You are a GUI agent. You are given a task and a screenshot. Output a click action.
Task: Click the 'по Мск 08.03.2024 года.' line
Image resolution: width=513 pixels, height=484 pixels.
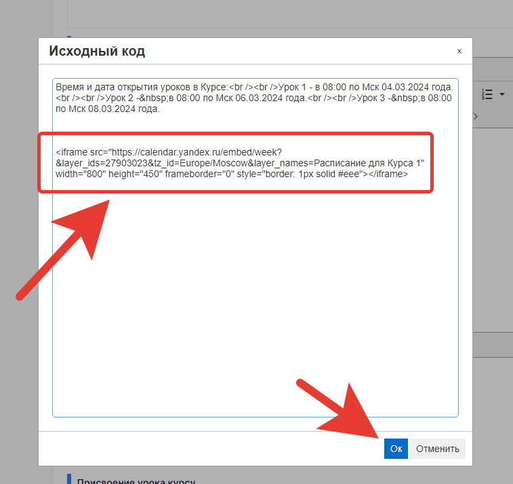tap(108, 109)
